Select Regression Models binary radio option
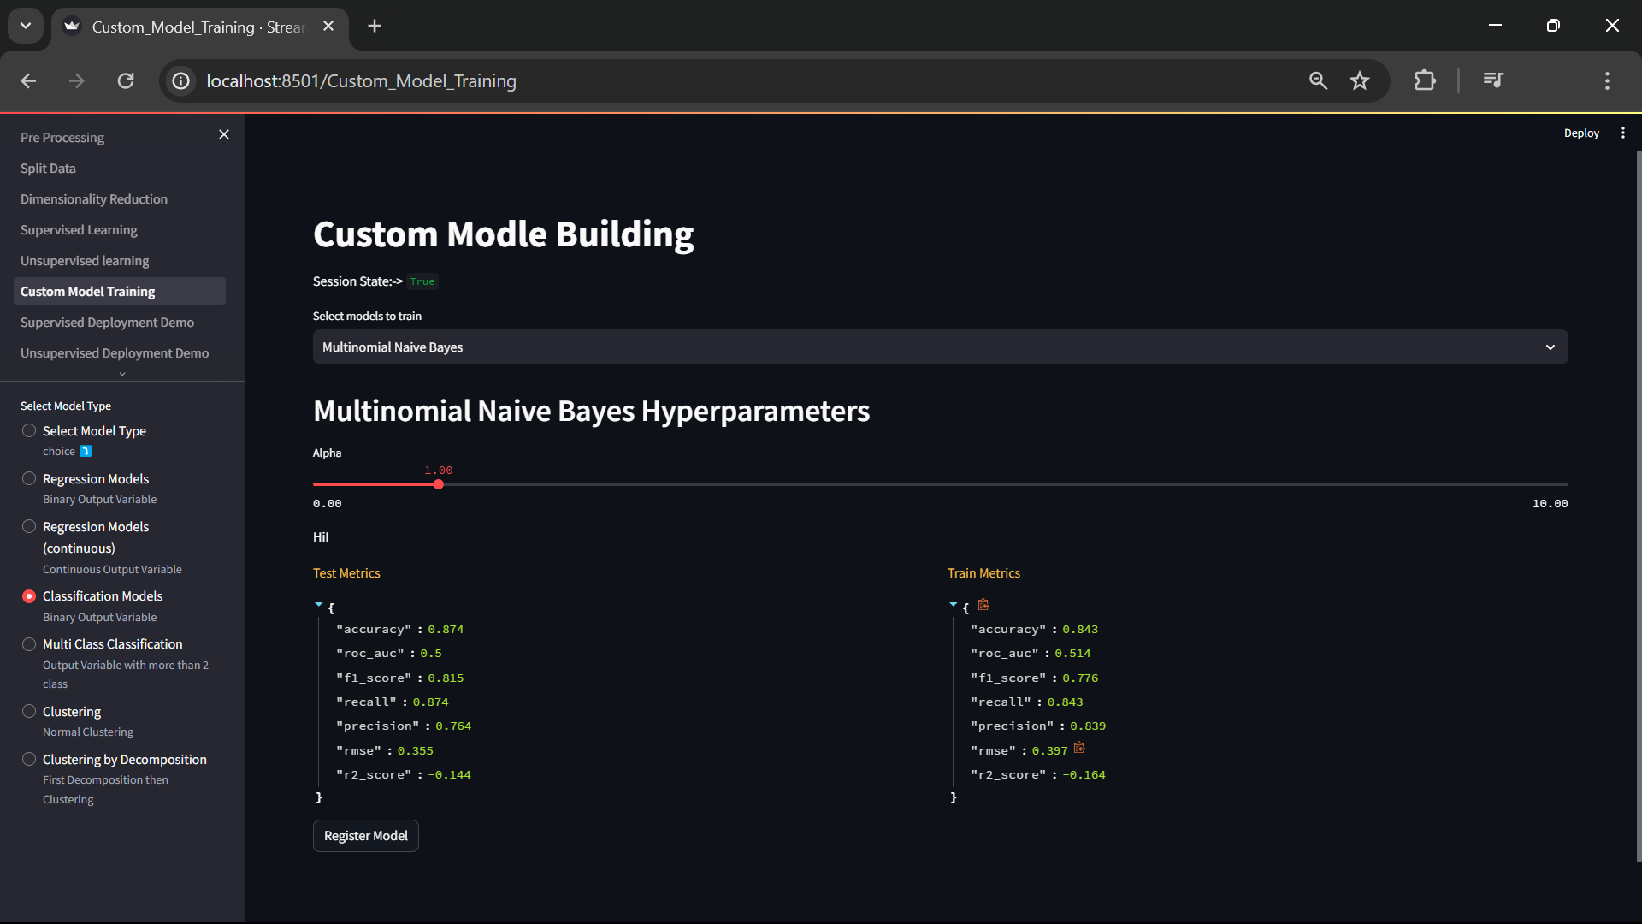Viewport: 1642px width, 924px height. (x=29, y=479)
